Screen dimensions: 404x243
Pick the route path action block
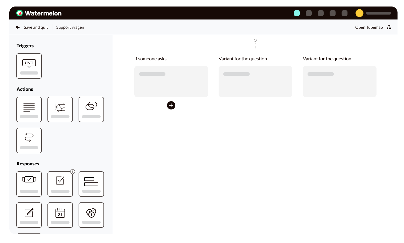[x=29, y=141]
